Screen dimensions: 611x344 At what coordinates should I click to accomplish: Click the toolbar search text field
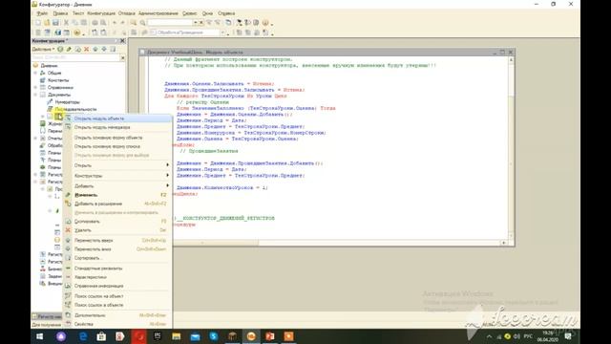click(x=170, y=23)
